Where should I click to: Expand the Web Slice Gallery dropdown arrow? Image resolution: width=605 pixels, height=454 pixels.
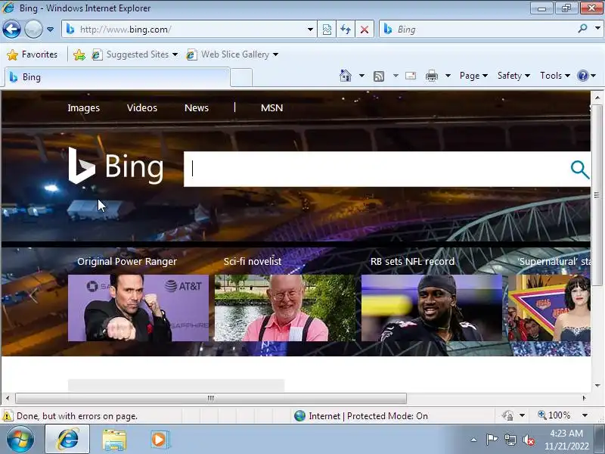tap(275, 54)
